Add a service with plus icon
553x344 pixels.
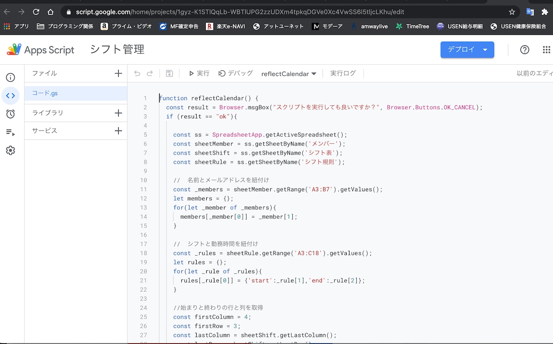pyautogui.click(x=118, y=131)
